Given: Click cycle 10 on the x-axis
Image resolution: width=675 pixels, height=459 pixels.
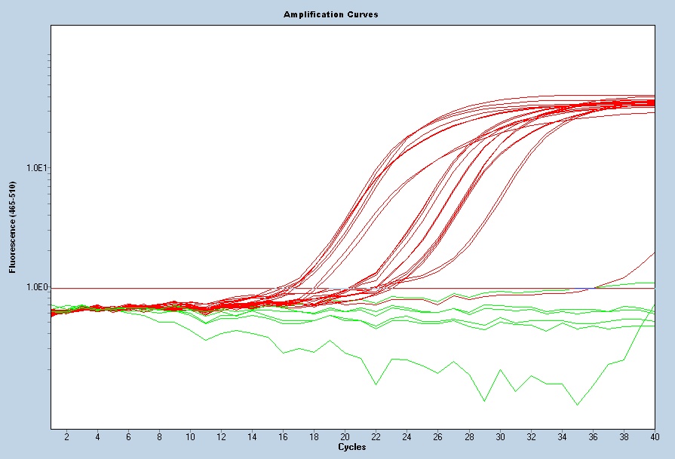Looking at the screenshot, I should [190, 437].
